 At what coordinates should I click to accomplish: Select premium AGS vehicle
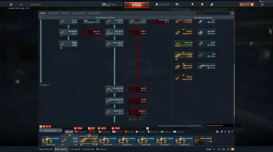206,55
